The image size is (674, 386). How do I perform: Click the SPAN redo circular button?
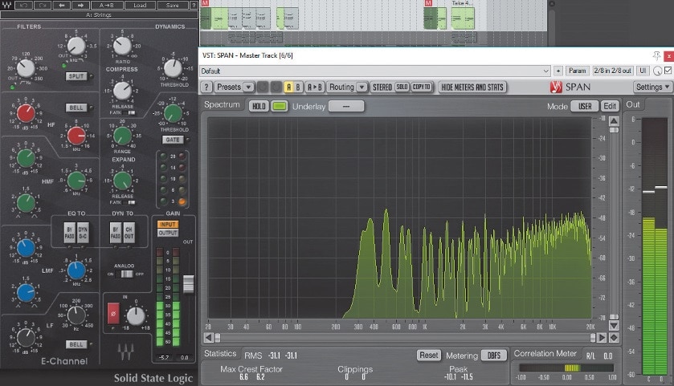coord(276,87)
